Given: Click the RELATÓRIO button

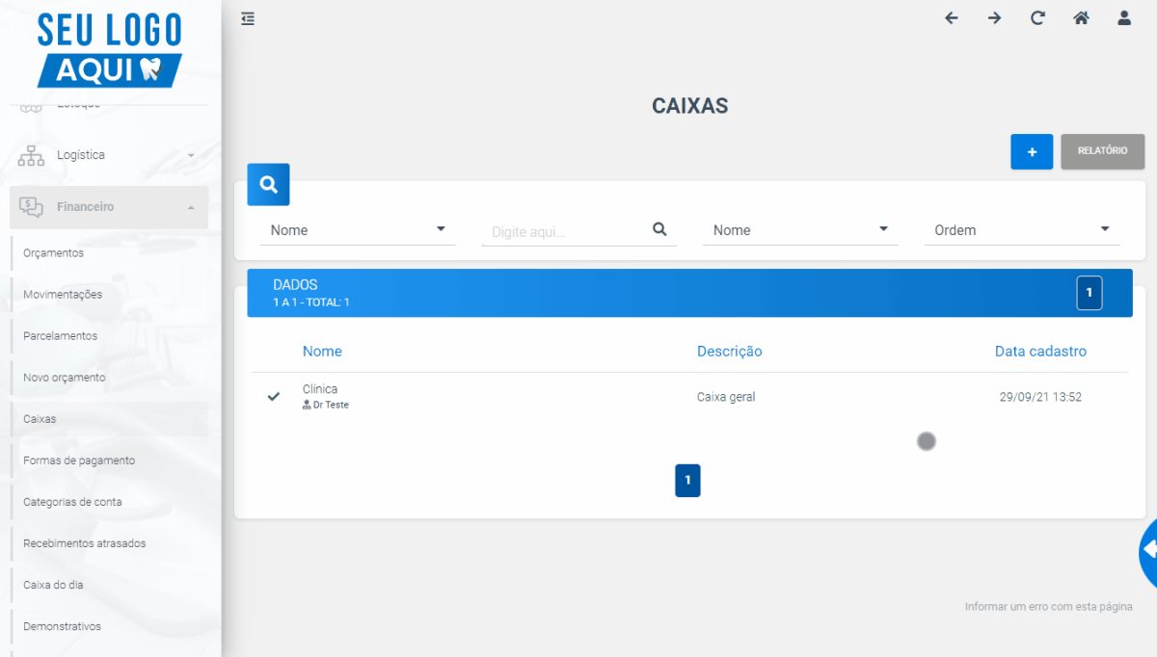Looking at the screenshot, I should (x=1102, y=151).
